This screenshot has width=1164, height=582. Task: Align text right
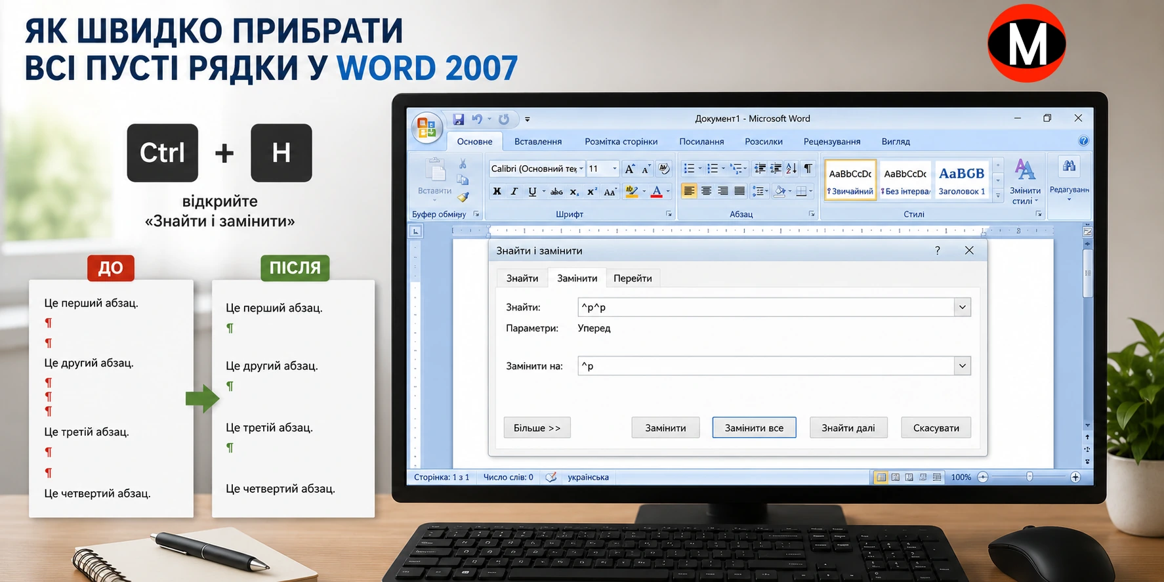[722, 191]
